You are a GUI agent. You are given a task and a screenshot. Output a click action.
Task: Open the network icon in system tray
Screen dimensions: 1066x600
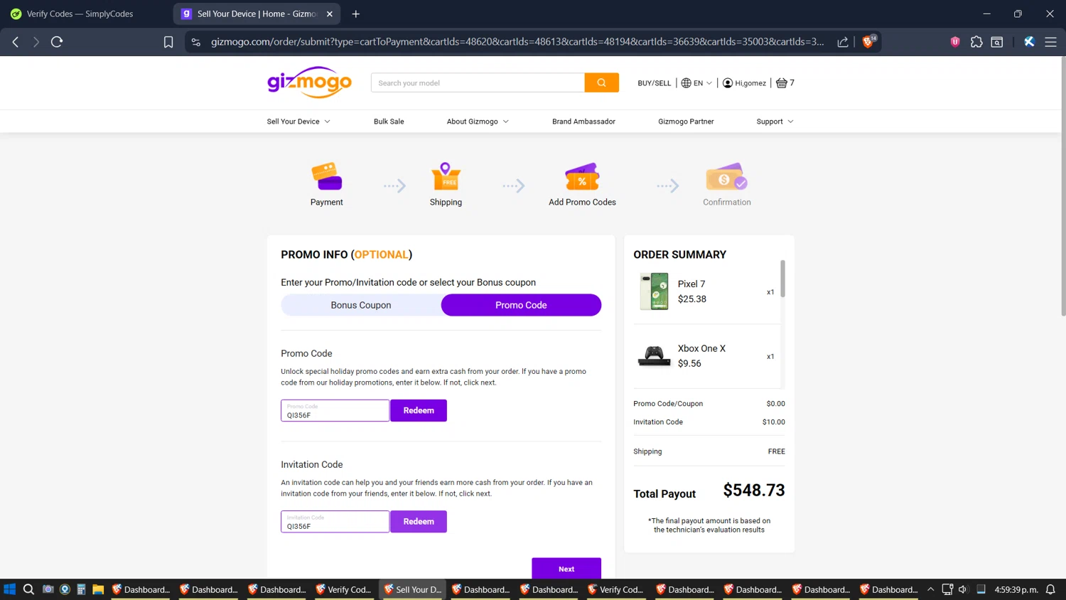click(947, 589)
